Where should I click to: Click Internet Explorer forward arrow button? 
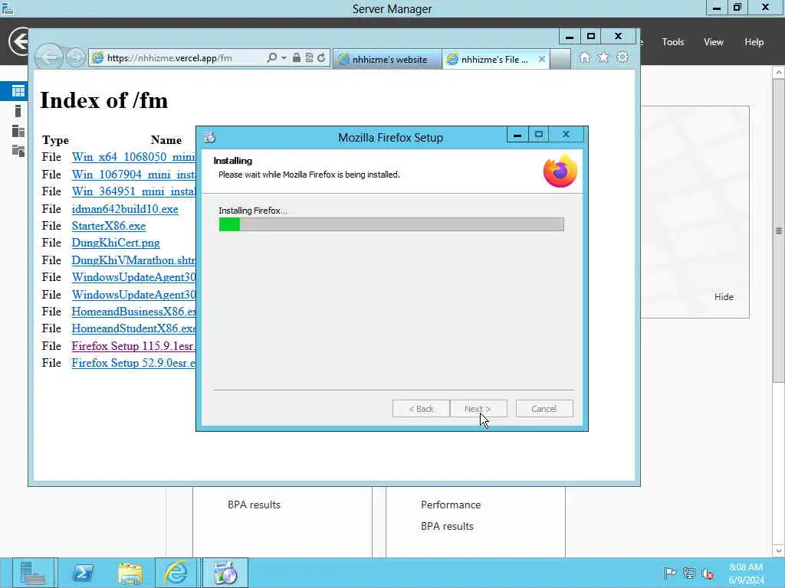76,58
